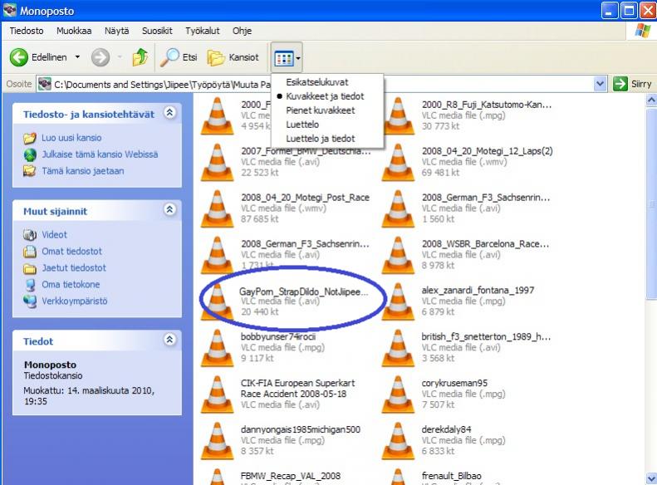Screen dimensions: 657x485
Task: Switch to Luettelo ja tiedot view
Action: [x=321, y=138]
